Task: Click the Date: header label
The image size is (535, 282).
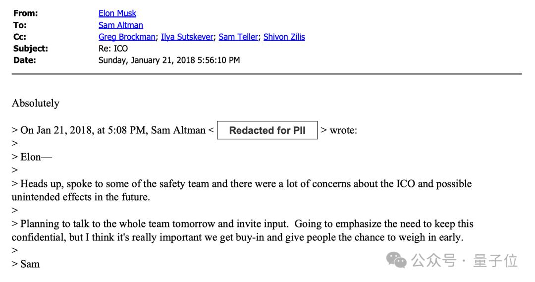Action: coord(25,60)
